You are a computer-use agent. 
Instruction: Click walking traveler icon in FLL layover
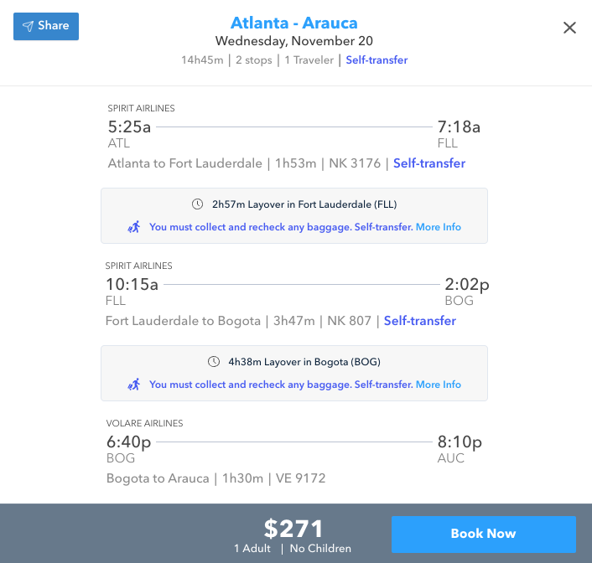tap(133, 227)
